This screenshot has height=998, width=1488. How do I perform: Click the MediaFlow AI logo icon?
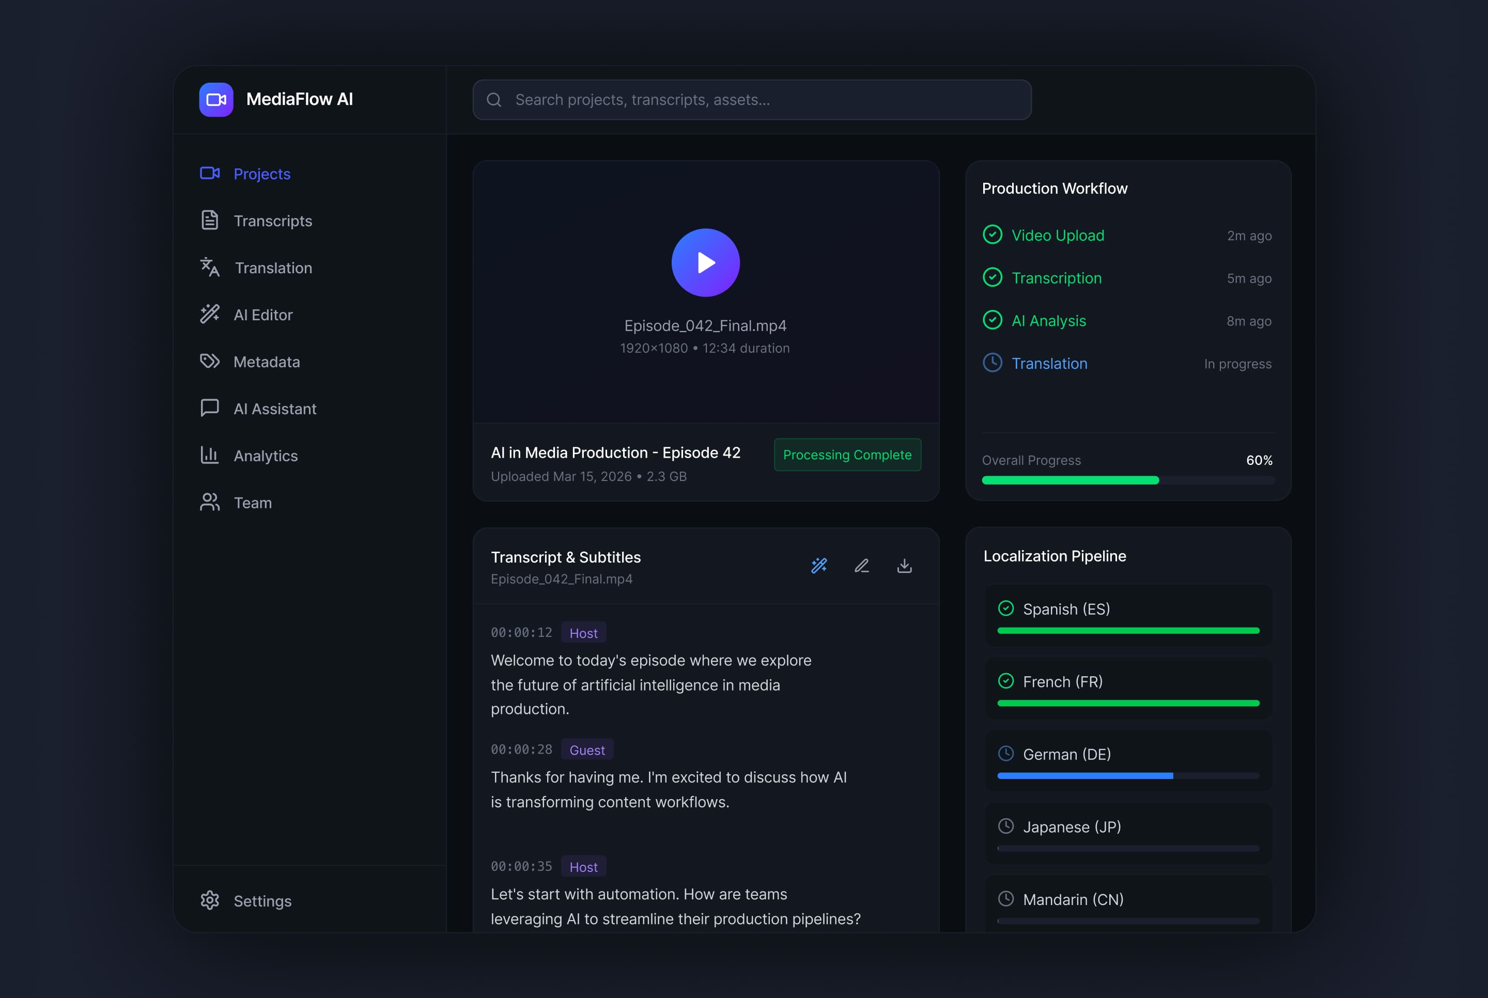click(216, 99)
